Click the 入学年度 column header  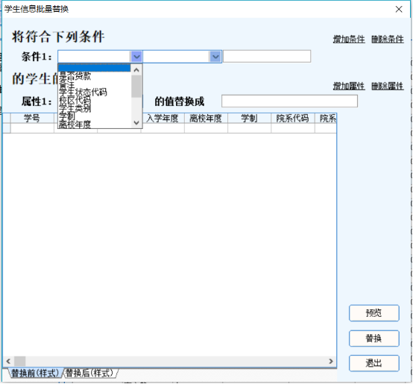pyautogui.click(x=163, y=119)
